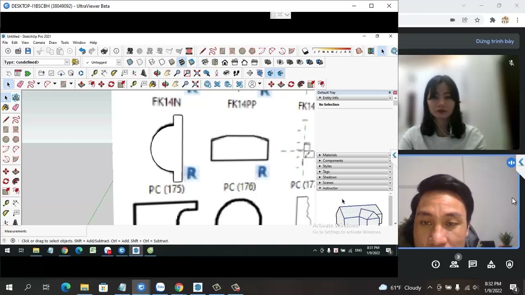The width and height of the screenshot is (525, 295).
Task: Open the arrow beside the user account icon
Action: coord(260,84)
